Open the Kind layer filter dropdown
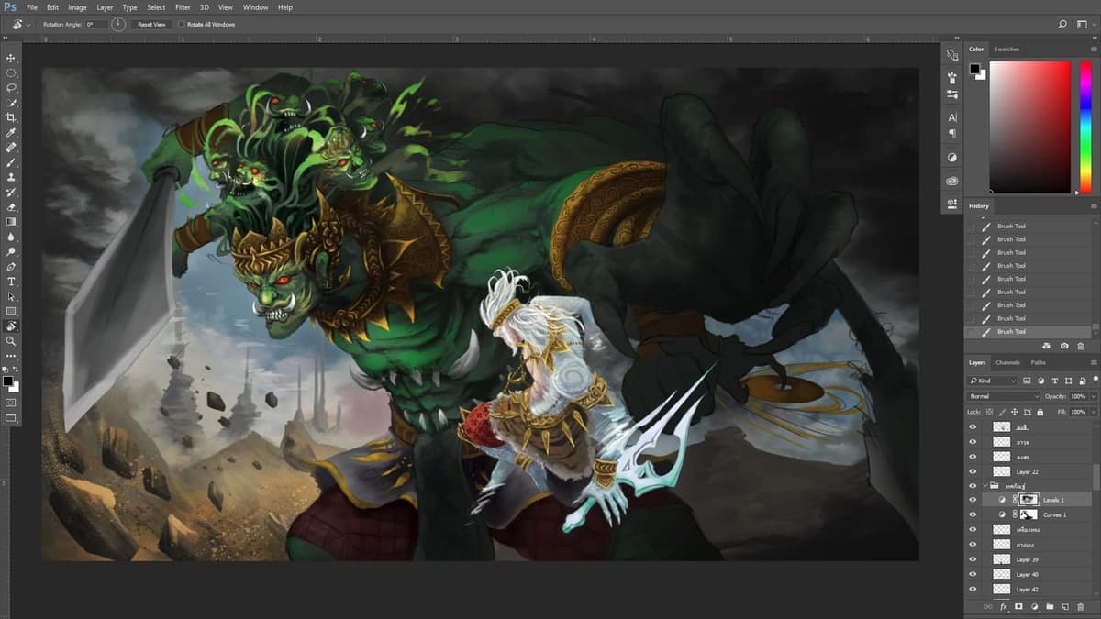 tap(994, 381)
